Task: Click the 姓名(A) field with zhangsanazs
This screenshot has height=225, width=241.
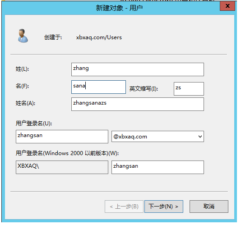Action: tap(137, 104)
